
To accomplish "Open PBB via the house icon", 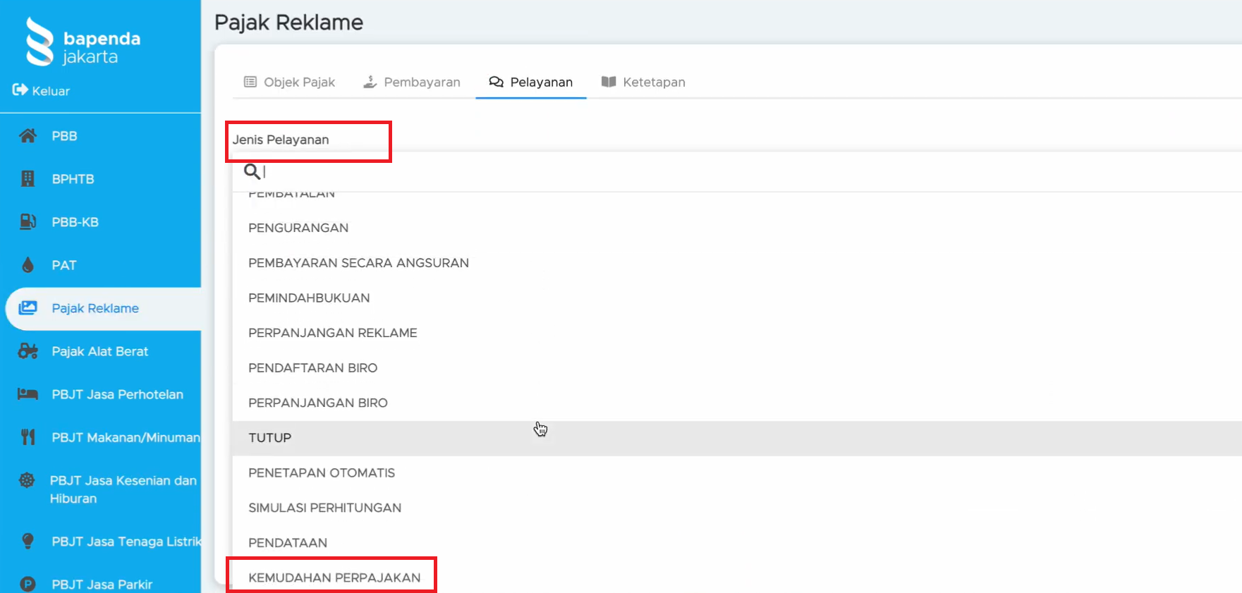I will click(x=28, y=136).
